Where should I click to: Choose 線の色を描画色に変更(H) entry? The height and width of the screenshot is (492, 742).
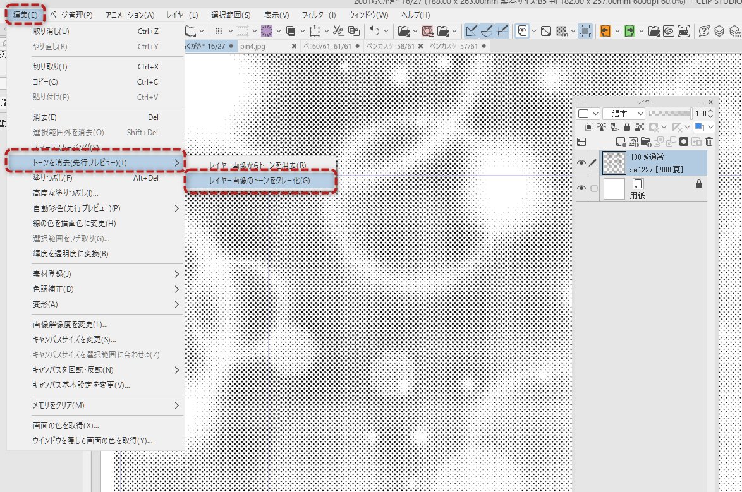pyautogui.click(x=95, y=224)
